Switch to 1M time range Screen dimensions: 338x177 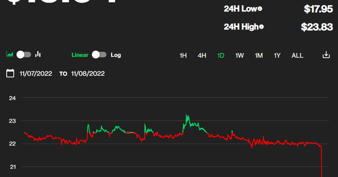(x=259, y=56)
